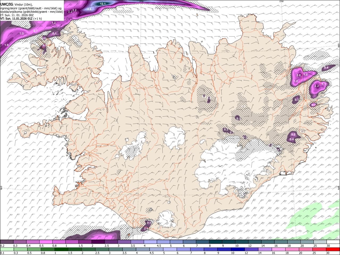Click the bright pink 0.5 swatch in upper legend
The image size is (340, 255).
[46, 242]
